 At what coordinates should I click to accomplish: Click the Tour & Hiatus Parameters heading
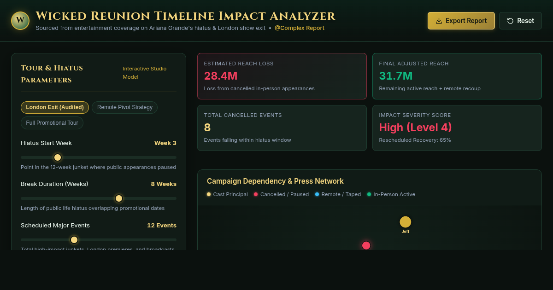52,74
